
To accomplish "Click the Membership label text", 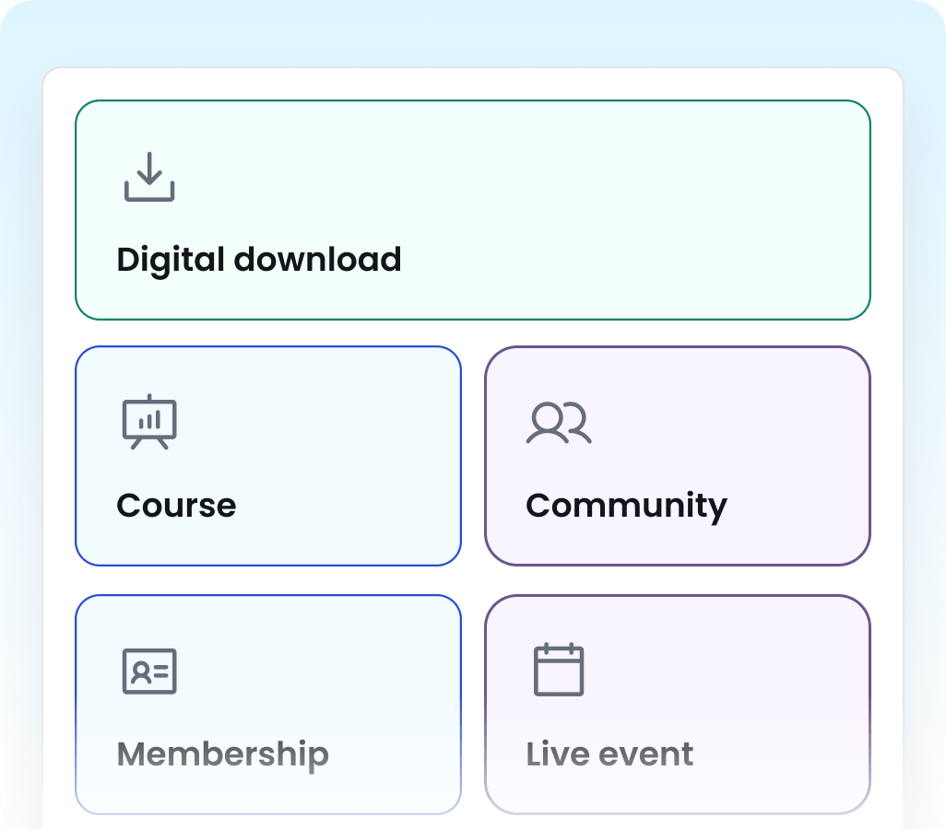I will pos(222,753).
